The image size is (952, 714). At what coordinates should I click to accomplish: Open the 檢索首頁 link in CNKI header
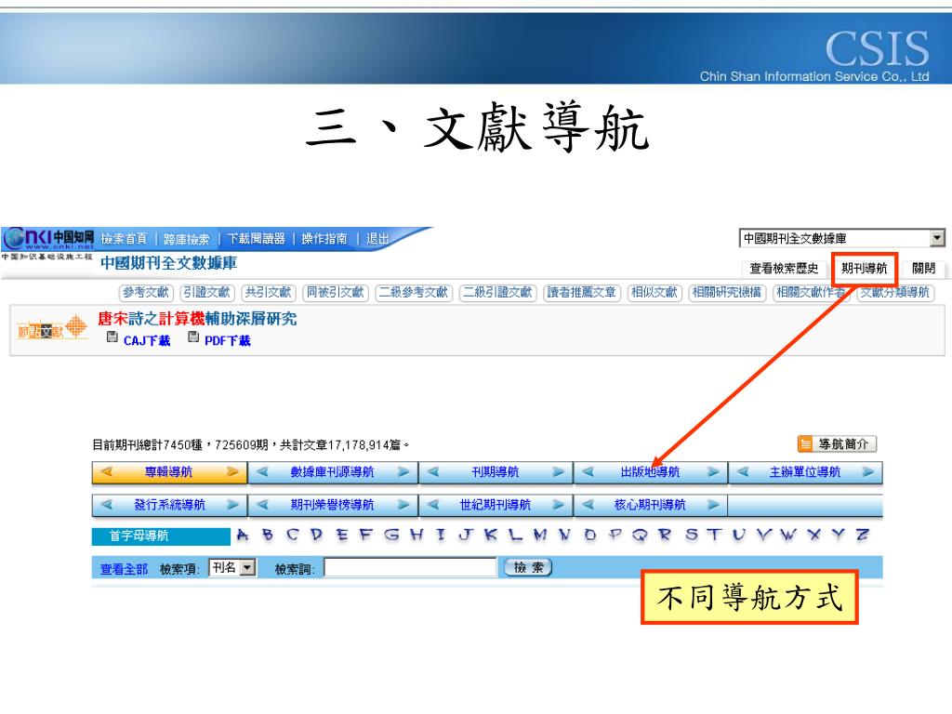pyautogui.click(x=124, y=239)
